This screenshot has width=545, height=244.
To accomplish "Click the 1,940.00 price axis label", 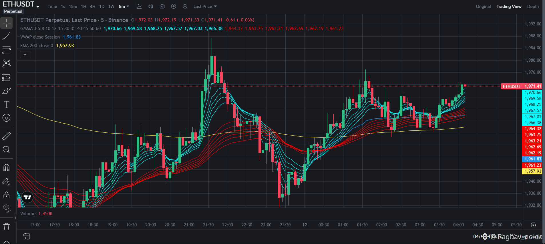I will coord(533,181).
